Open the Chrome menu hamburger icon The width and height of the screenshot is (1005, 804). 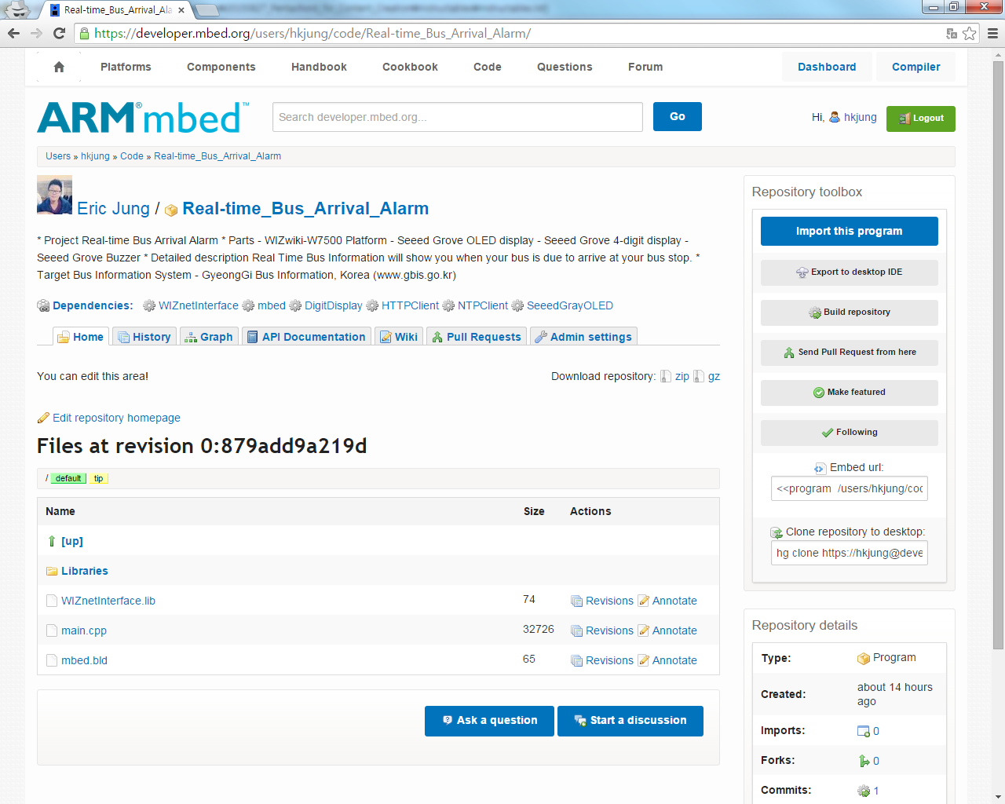click(992, 33)
